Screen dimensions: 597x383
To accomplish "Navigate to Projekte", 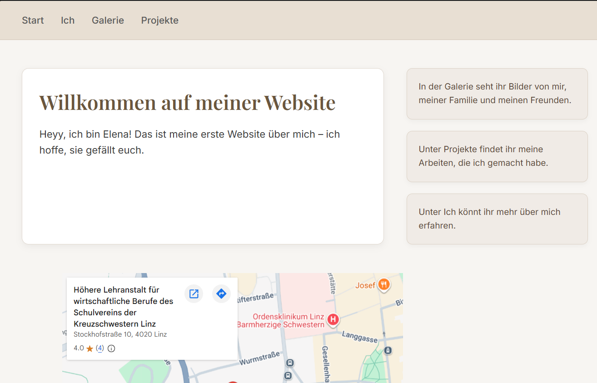I will (x=160, y=20).
